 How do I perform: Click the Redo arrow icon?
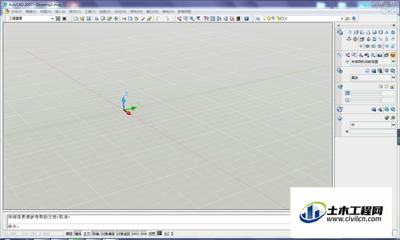[x=167, y=19]
